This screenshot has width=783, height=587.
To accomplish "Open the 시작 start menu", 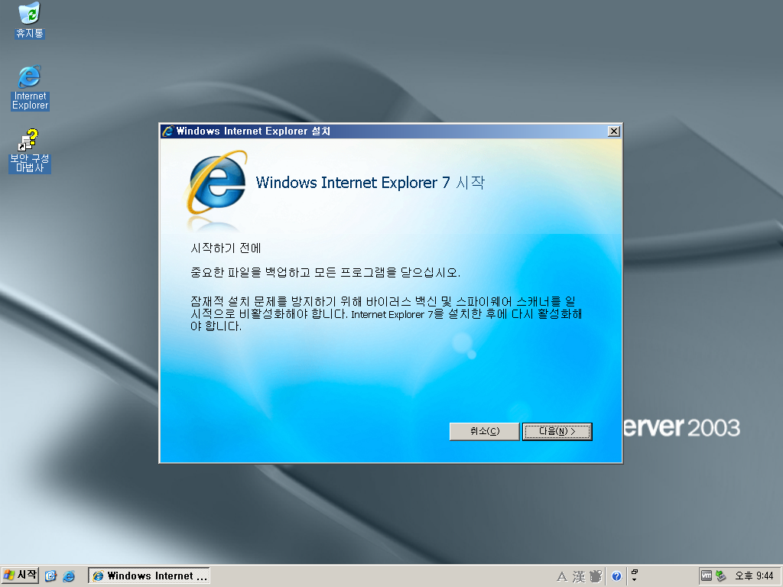I will click(20, 576).
